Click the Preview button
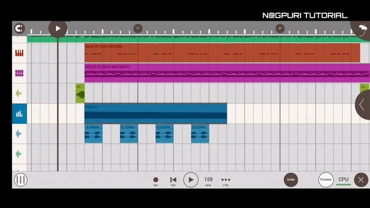Image resolution: width=370 pixels, height=208 pixels. (326, 180)
